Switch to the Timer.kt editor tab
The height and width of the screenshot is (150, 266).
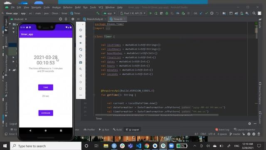pos(118,19)
